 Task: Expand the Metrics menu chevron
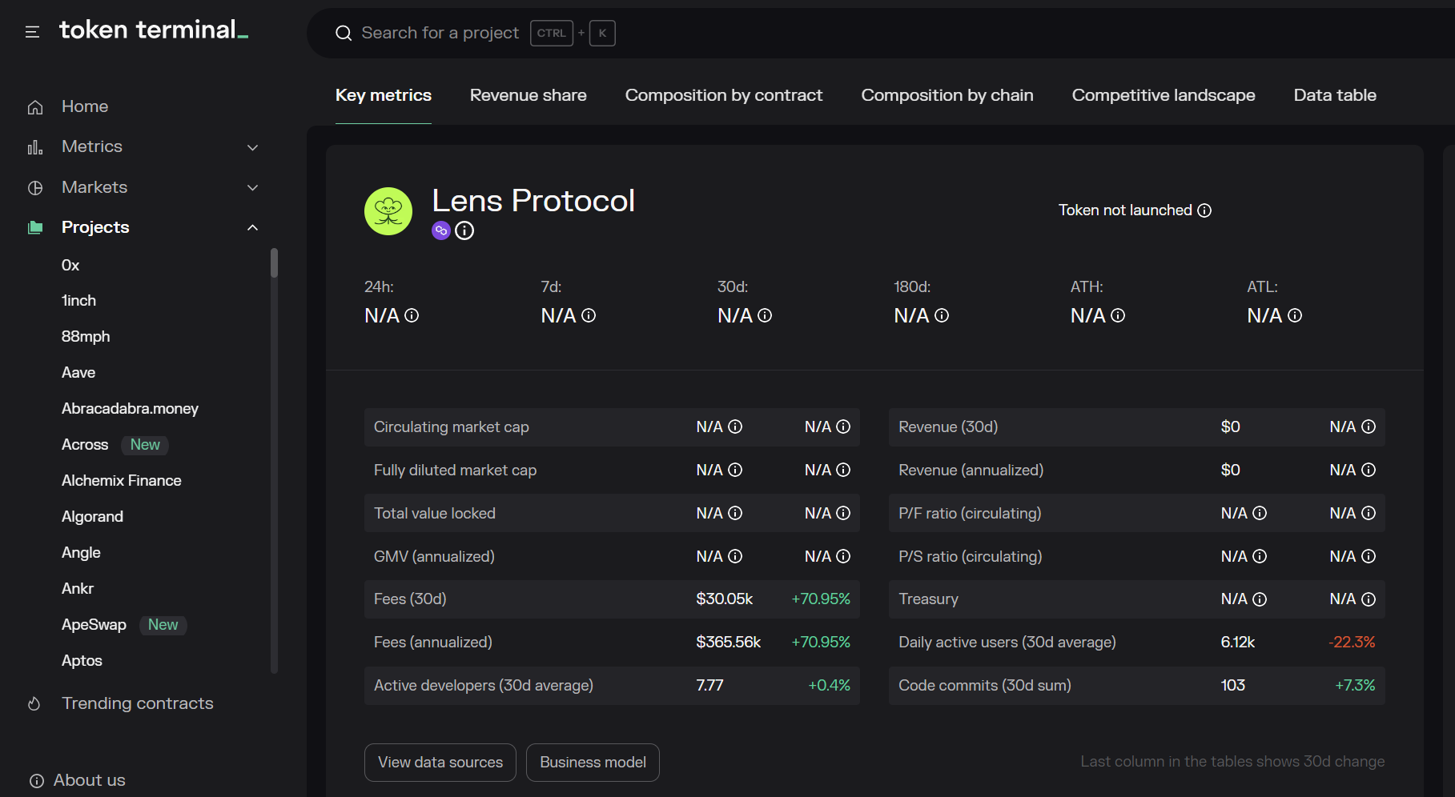[253, 147]
